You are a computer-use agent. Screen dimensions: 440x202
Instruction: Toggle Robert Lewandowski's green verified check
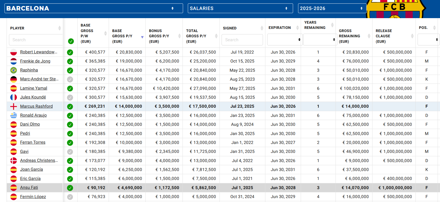pos(70,52)
